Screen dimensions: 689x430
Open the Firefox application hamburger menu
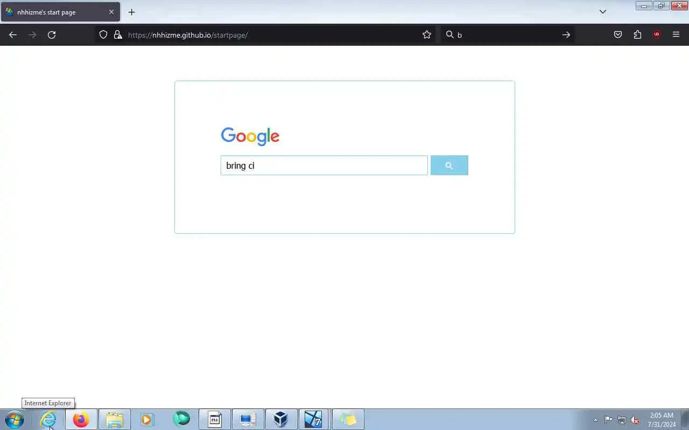(676, 35)
